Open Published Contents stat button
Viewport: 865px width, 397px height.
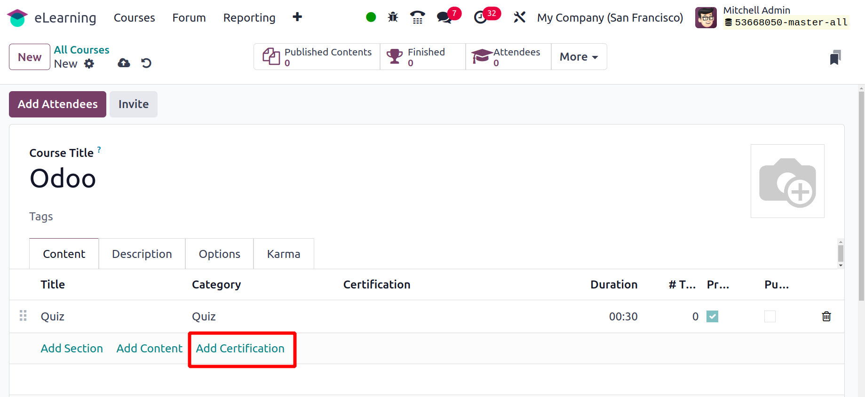click(317, 57)
